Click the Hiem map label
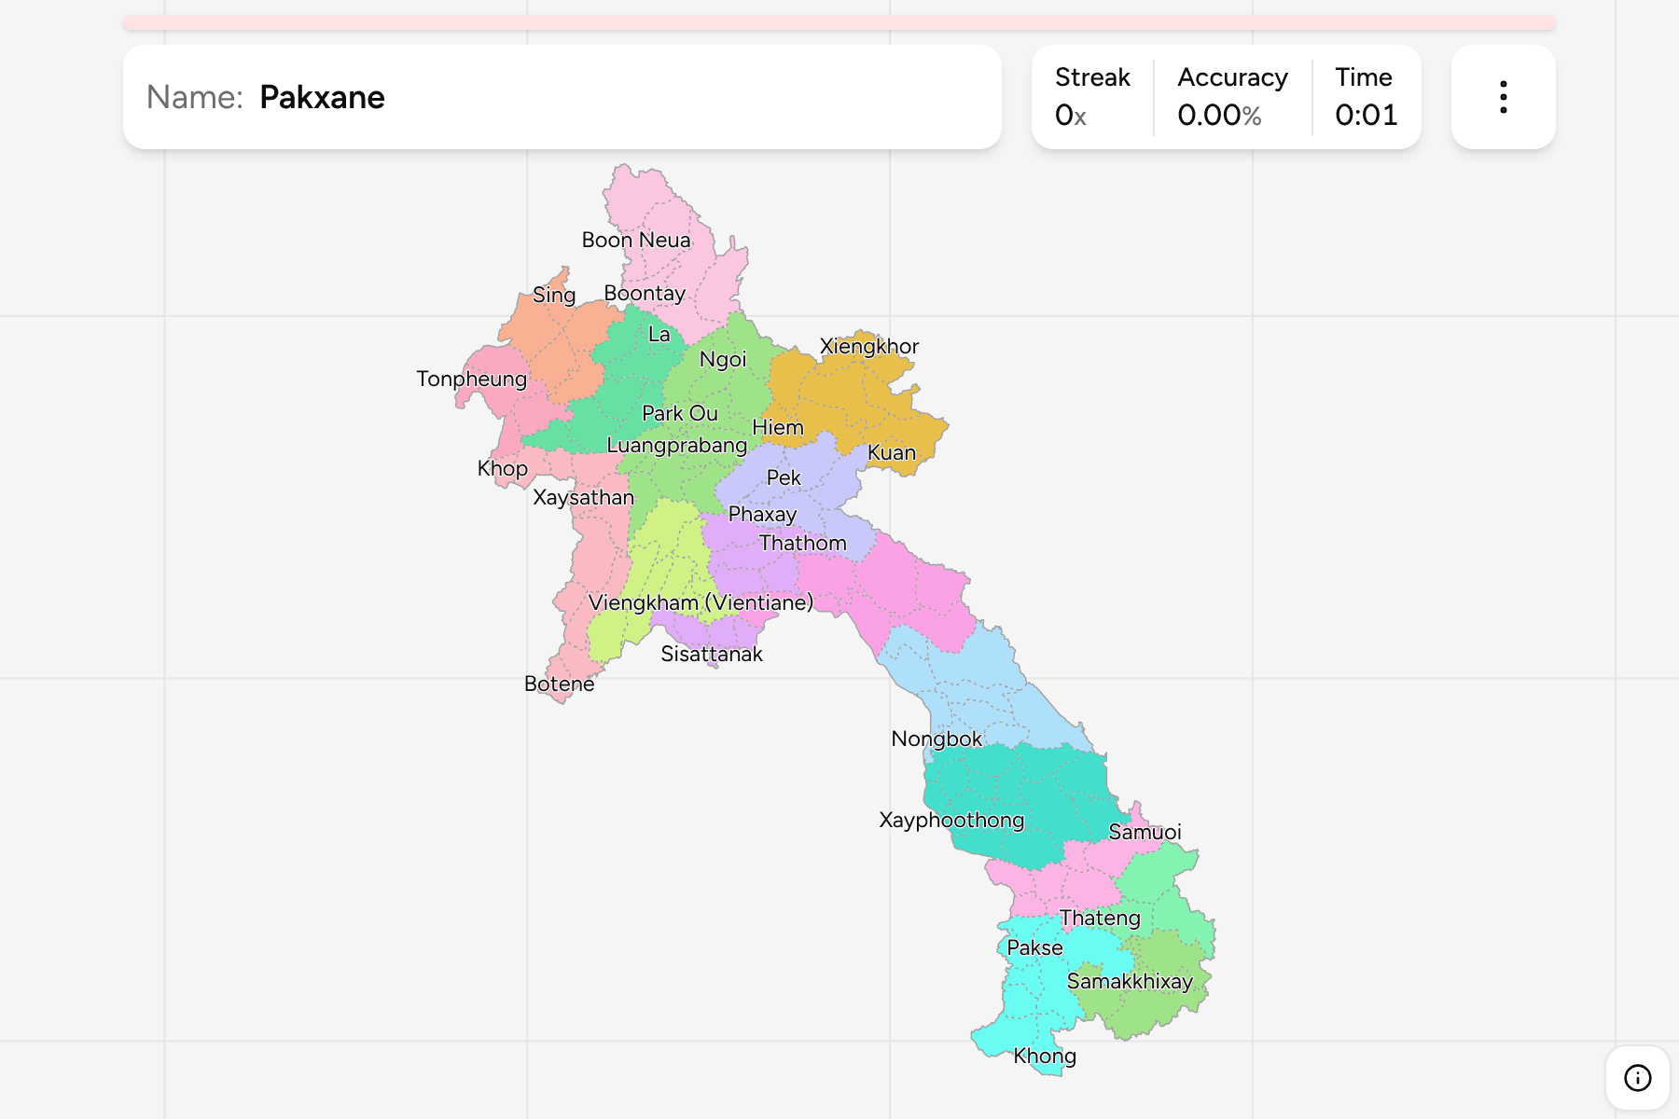Image resolution: width=1679 pixels, height=1119 pixels. pos(778,427)
